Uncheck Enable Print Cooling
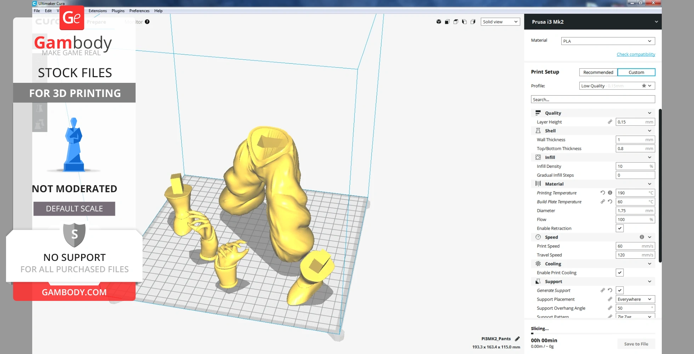The image size is (694, 354). point(620,273)
